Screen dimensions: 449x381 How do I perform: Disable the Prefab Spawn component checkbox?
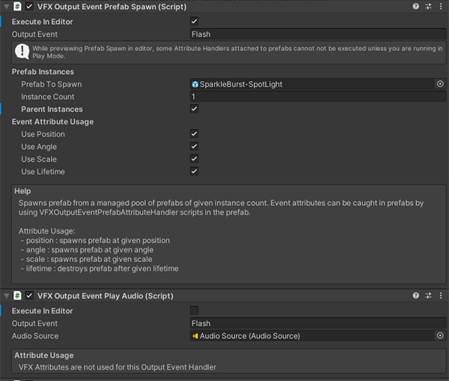(29, 6)
